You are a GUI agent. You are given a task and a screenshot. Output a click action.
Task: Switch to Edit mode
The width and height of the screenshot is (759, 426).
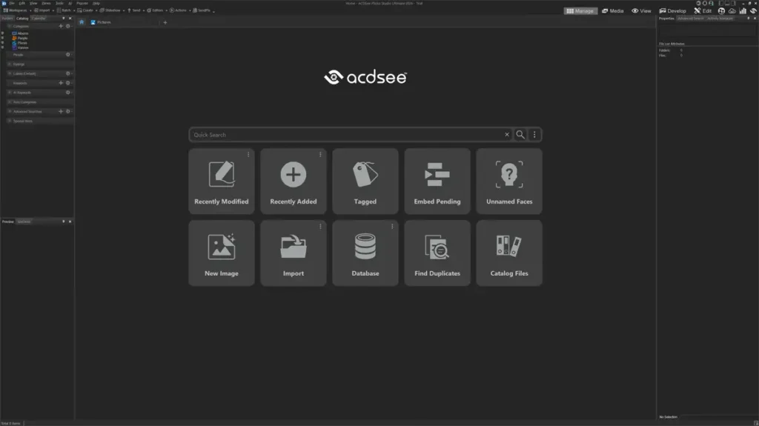coord(703,10)
